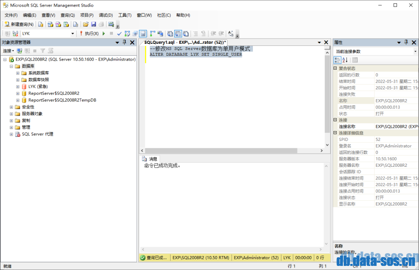
Task: Open the database selection dropdown showing LYK
Action: pyautogui.click(x=73, y=33)
